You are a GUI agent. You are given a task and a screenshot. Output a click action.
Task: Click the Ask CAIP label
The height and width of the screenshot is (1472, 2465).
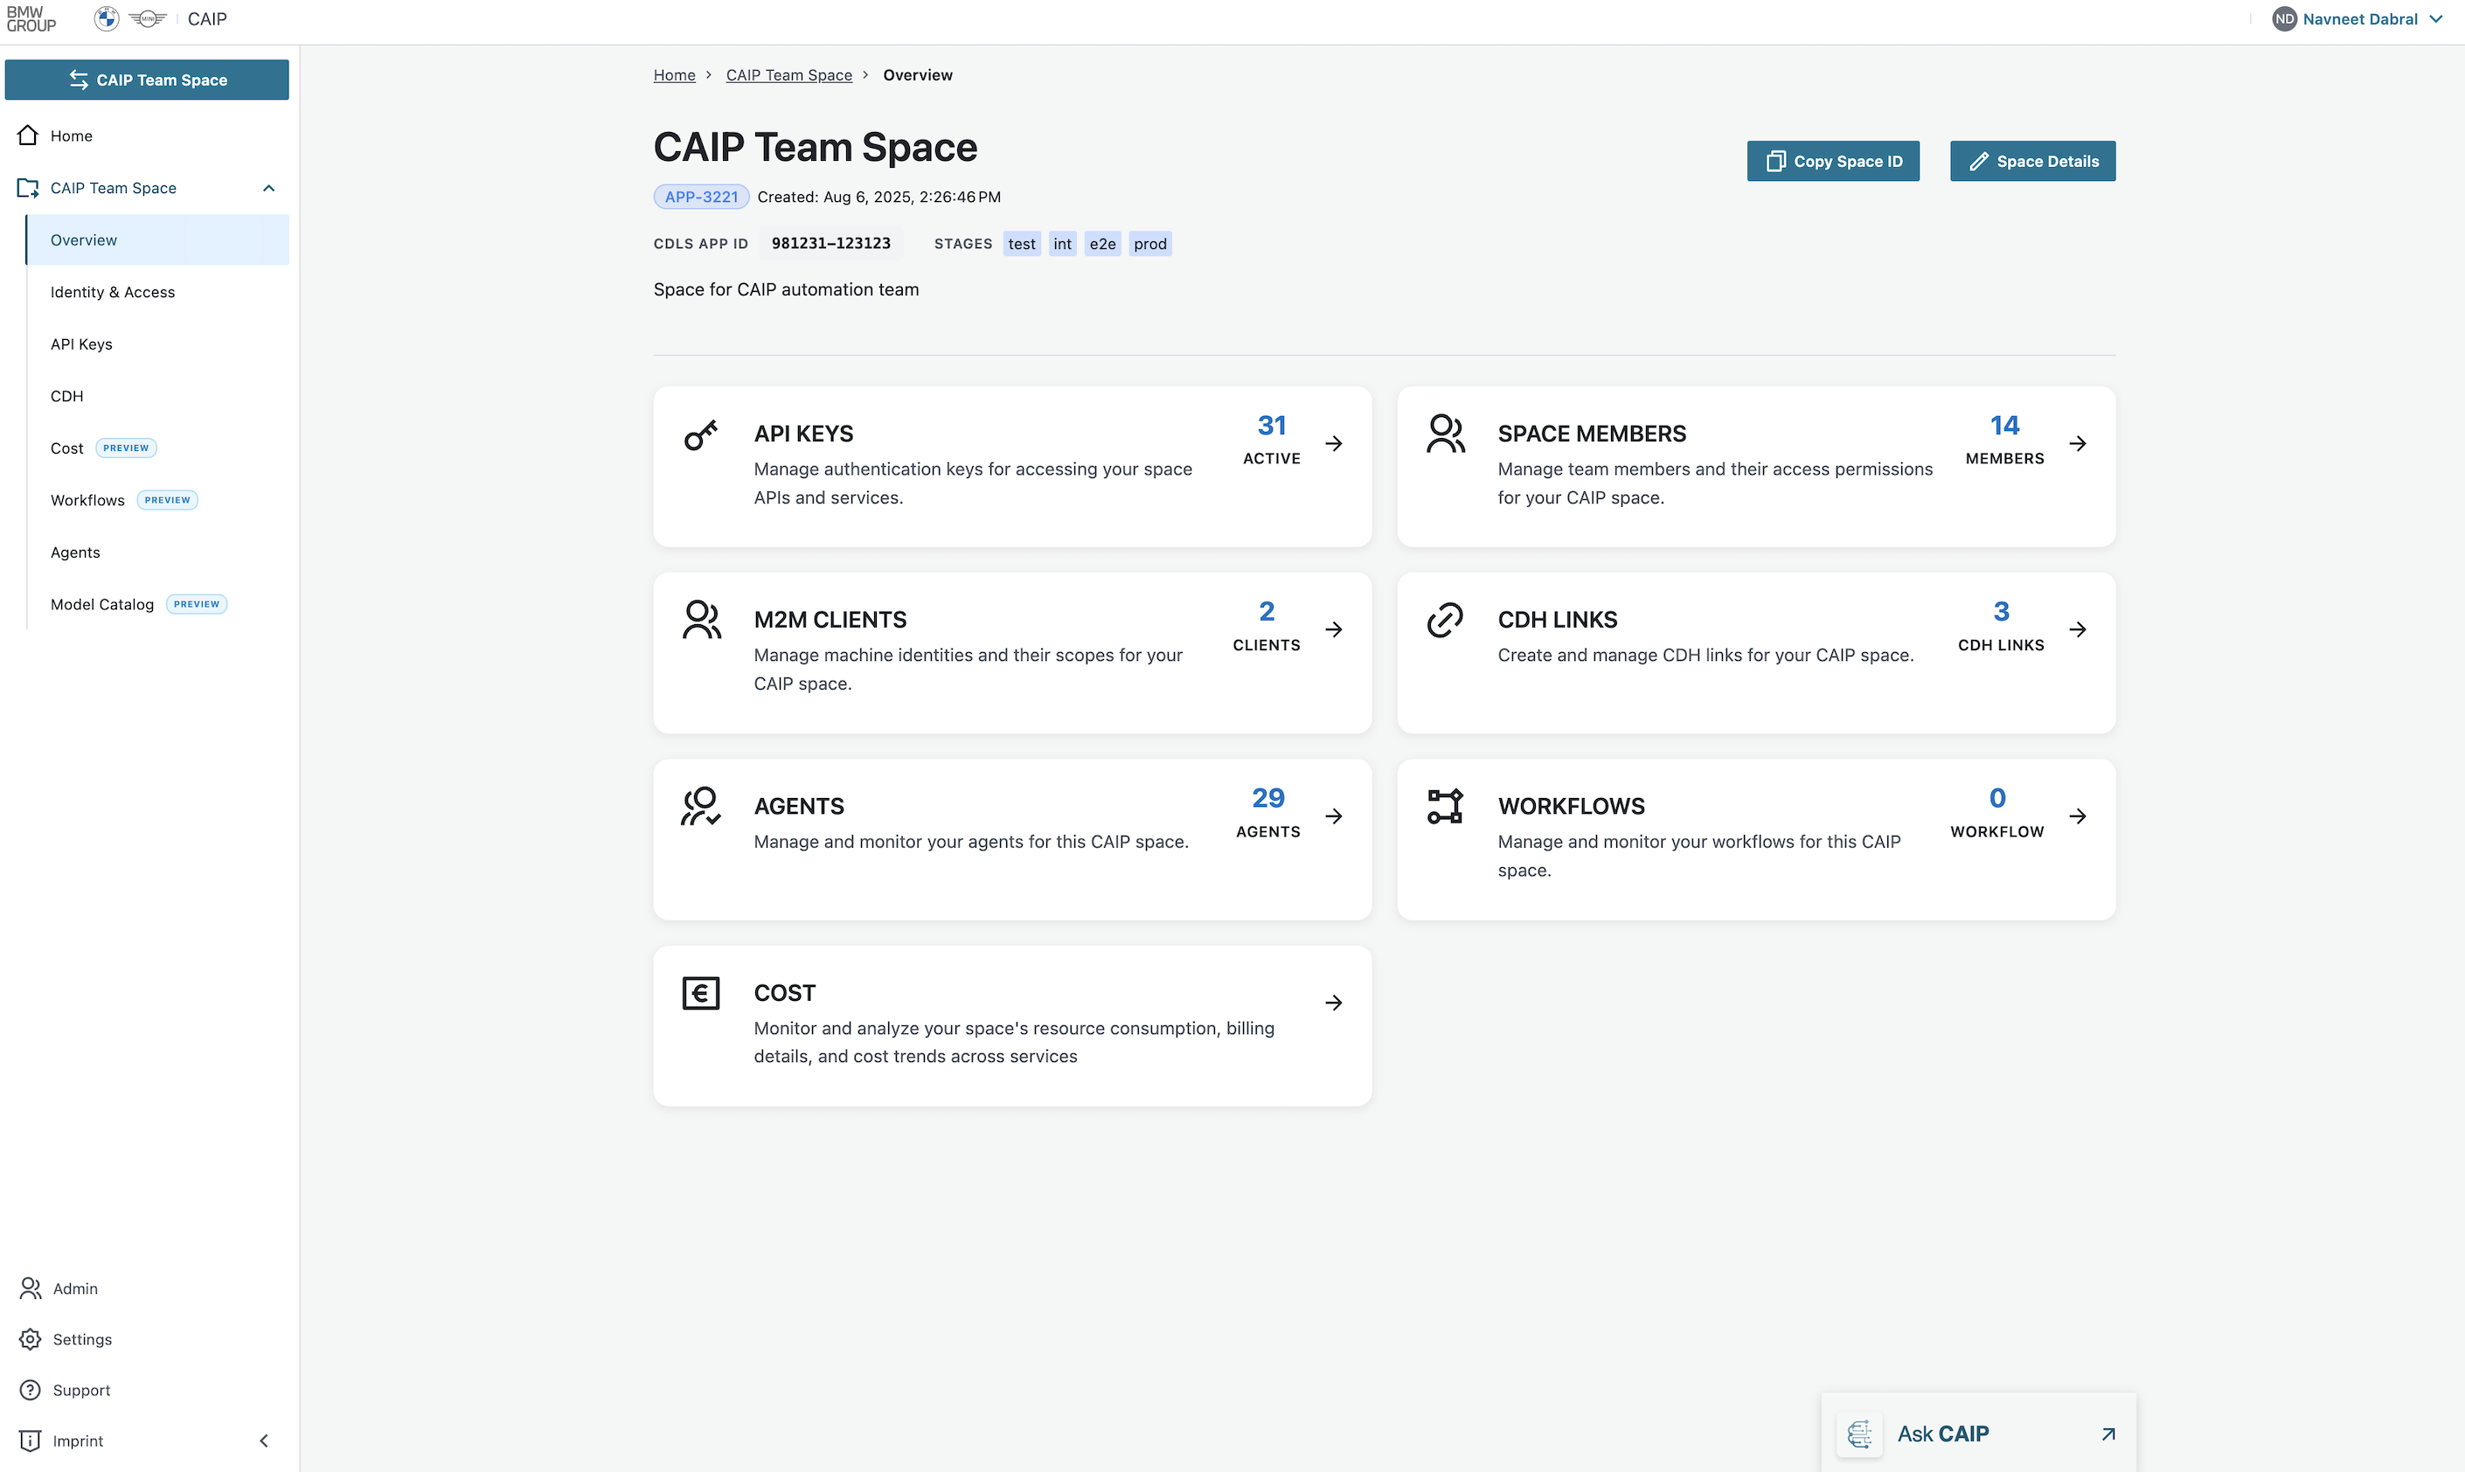pos(1942,1434)
